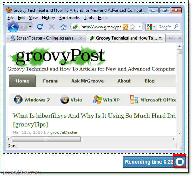The image size is (192, 176).
Task: Open the Bookmarks menu
Action: point(69,18)
